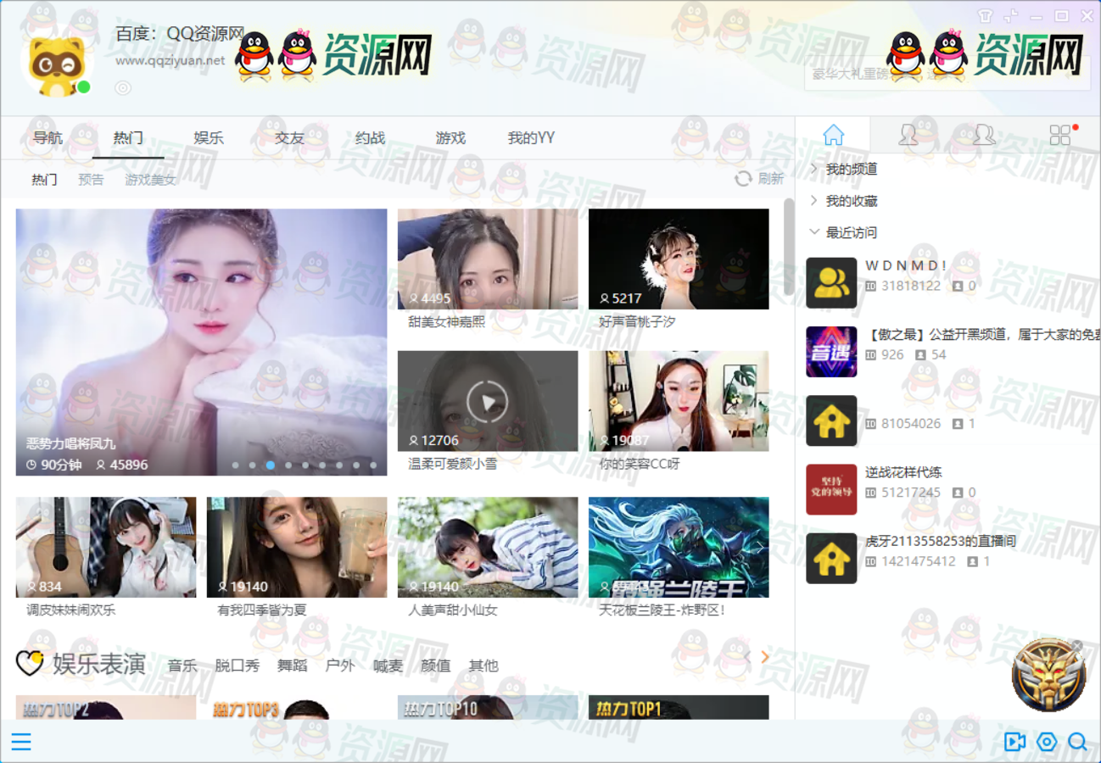Filter 娱乐表演 by 音乐
This screenshot has height=763, width=1101.
pos(182,666)
